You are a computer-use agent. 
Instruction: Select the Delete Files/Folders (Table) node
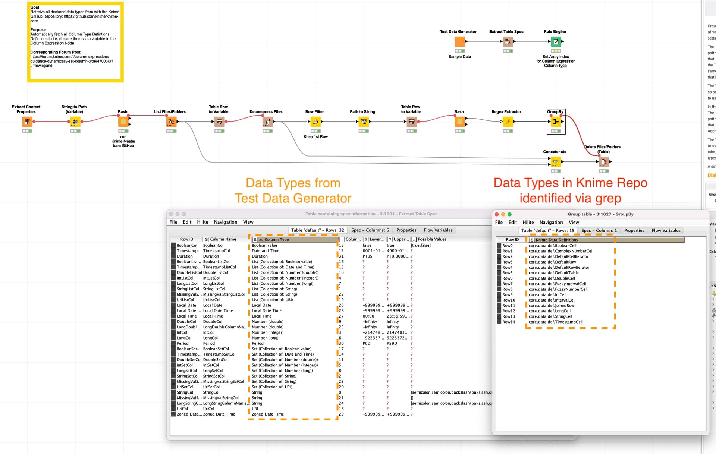(x=604, y=162)
